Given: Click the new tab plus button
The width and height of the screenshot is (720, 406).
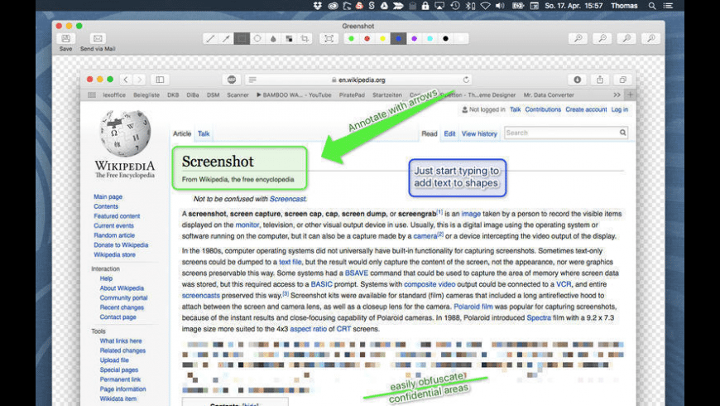Looking at the screenshot, I should 631,94.
